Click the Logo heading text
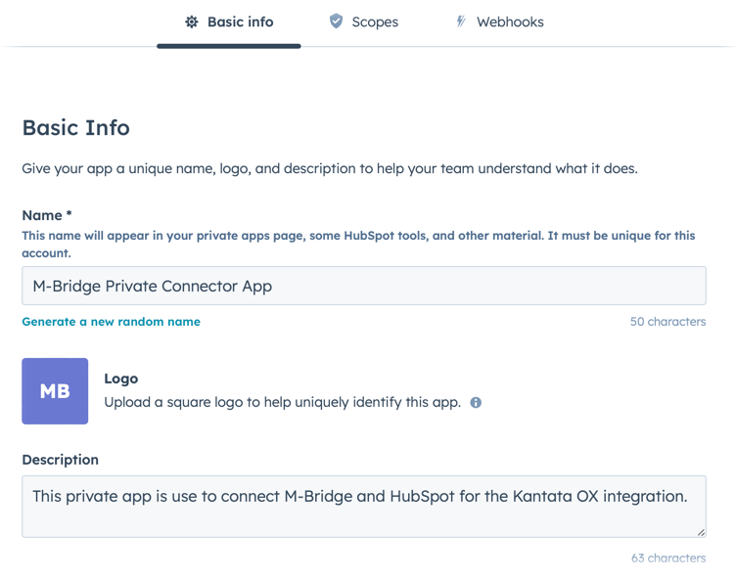This screenshot has width=737, height=581. pyautogui.click(x=121, y=379)
